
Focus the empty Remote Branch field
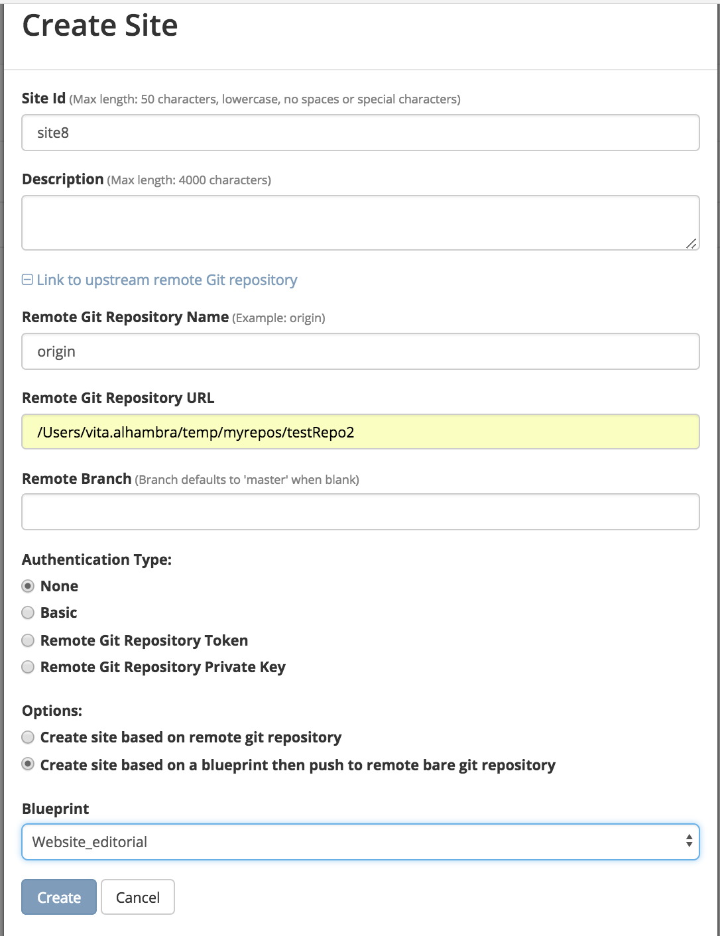(361, 512)
